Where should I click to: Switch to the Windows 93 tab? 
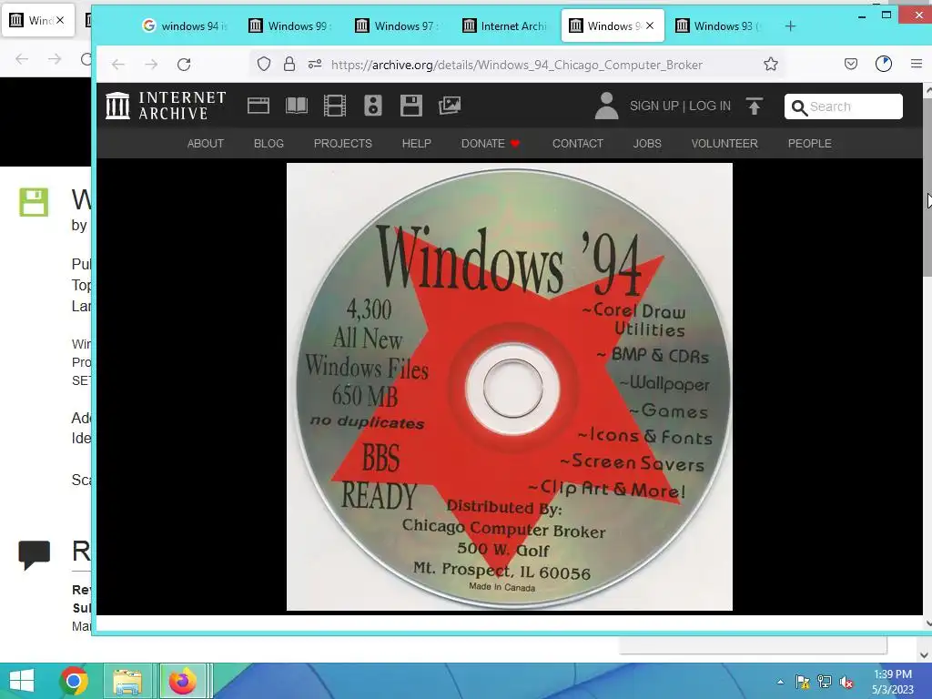pyautogui.click(x=717, y=26)
